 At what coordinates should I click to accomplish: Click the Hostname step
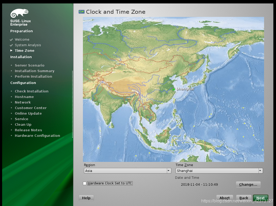24,97
